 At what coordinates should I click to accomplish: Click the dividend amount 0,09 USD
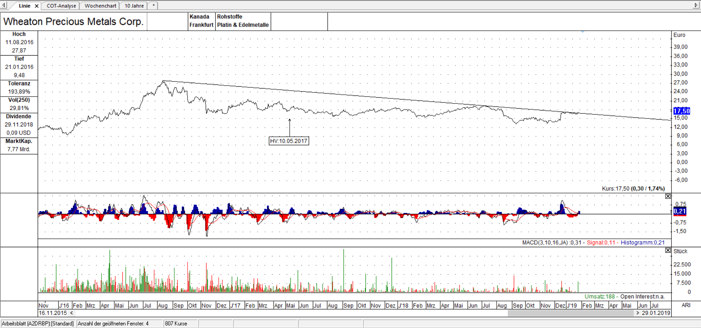pyautogui.click(x=19, y=133)
